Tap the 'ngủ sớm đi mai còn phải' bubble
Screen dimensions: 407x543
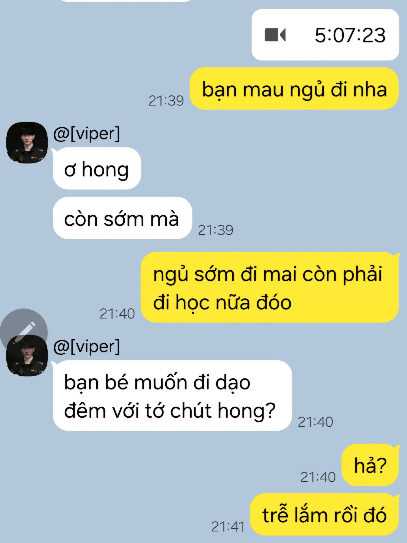[270, 287]
